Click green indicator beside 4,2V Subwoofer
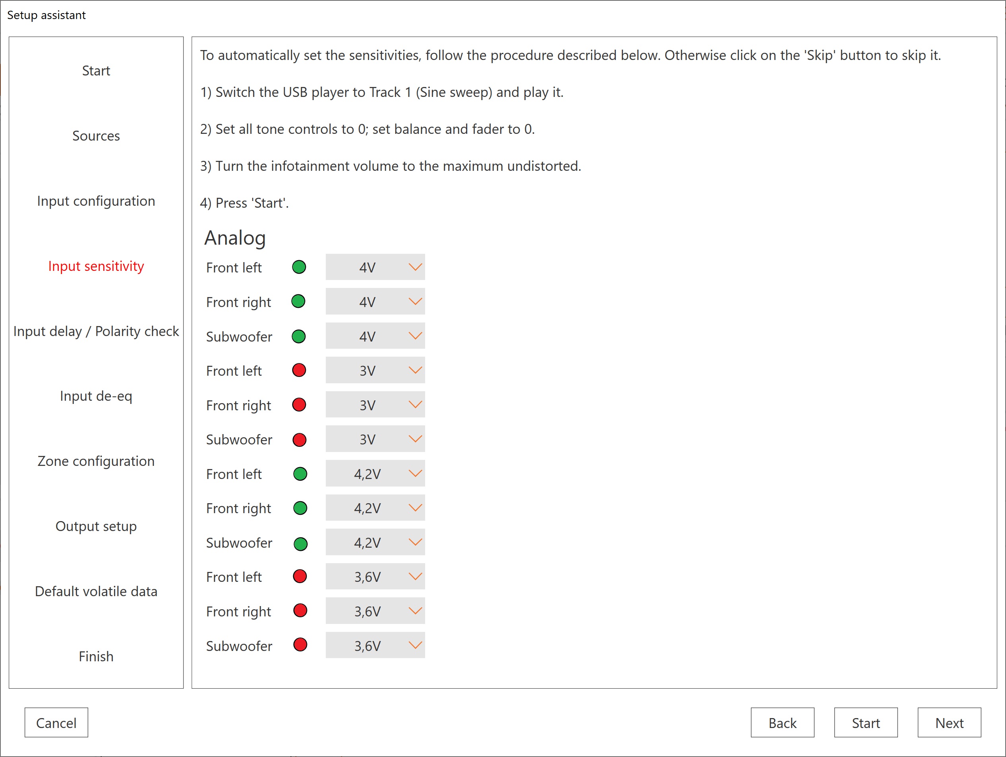Image resolution: width=1006 pixels, height=757 pixels. pyautogui.click(x=300, y=543)
